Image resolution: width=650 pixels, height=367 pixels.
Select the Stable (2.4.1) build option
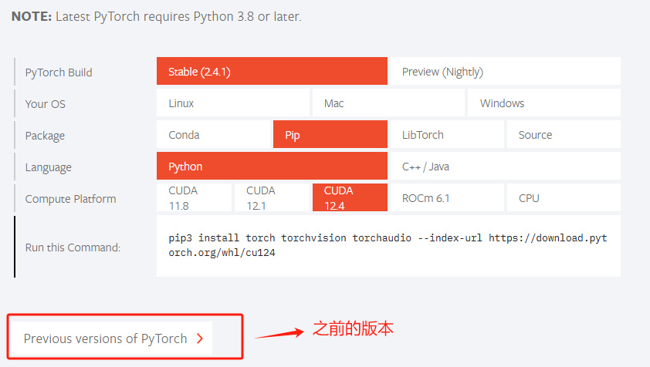(272, 71)
